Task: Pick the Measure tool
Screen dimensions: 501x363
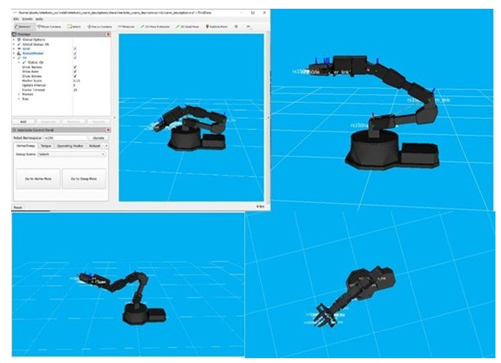Action: point(126,26)
